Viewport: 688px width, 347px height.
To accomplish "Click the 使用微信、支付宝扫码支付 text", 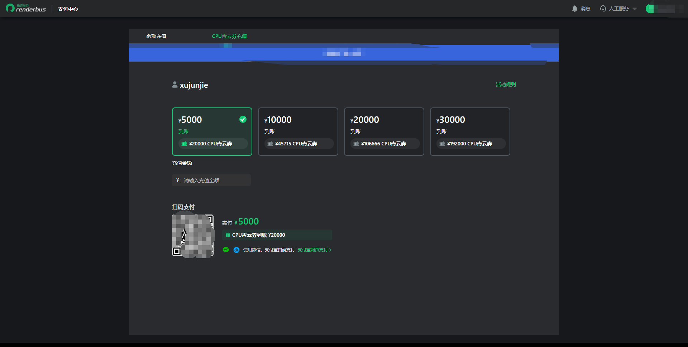I will [269, 250].
